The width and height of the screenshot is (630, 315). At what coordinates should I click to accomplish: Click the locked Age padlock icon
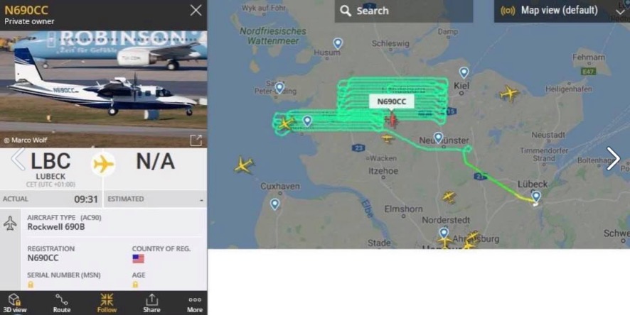click(135, 284)
